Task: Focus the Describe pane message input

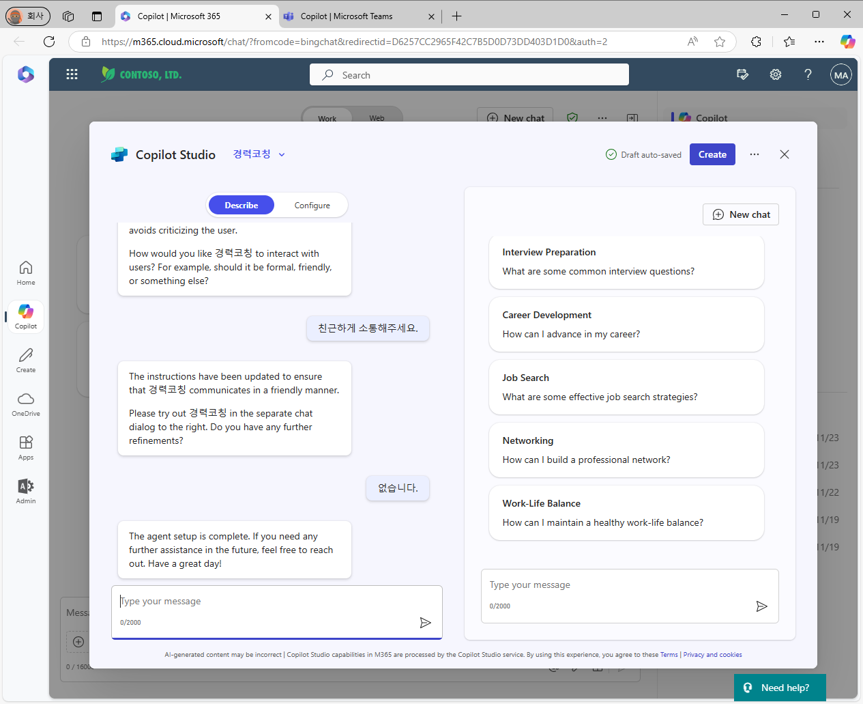Action: click(277, 612)
